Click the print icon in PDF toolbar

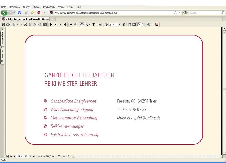8,24
